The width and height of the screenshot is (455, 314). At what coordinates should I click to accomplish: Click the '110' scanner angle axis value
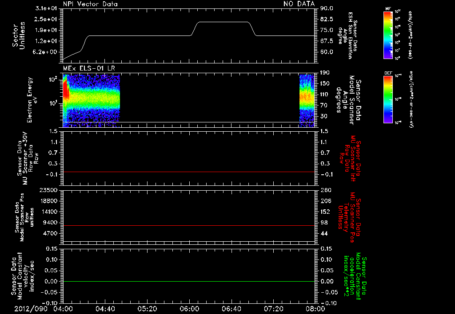click(325, 94)
